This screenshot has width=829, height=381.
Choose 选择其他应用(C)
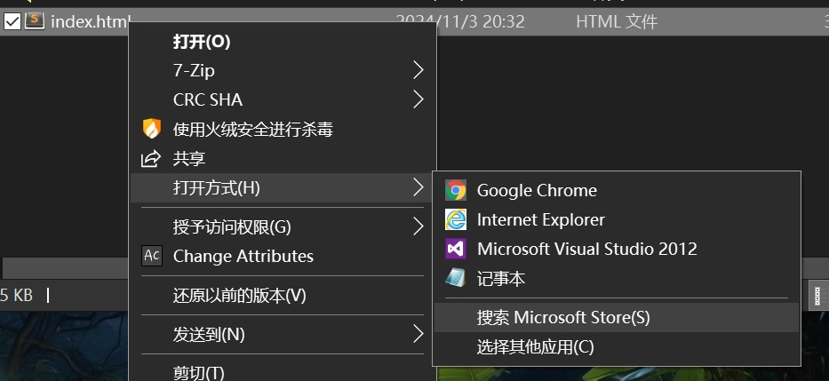tap(535, 346)
